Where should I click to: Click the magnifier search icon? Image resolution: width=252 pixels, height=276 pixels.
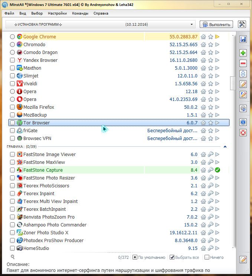[x=13, y=257]
